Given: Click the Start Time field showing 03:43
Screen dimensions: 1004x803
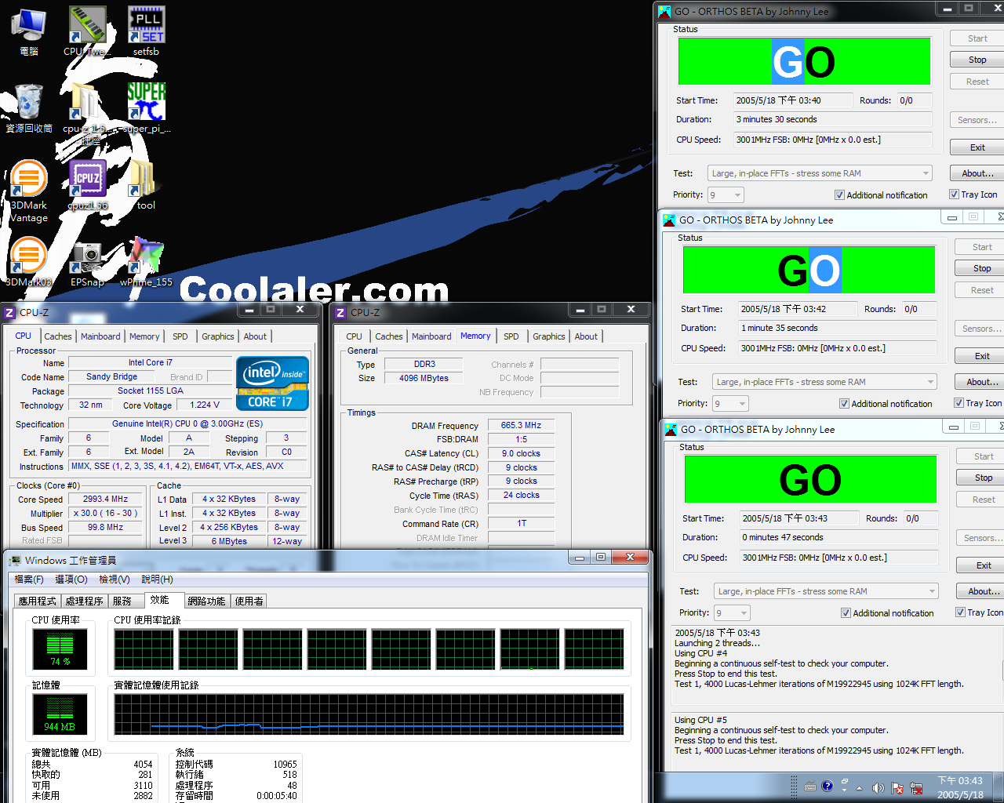Looking at the screenshot, I should [799, 518].
